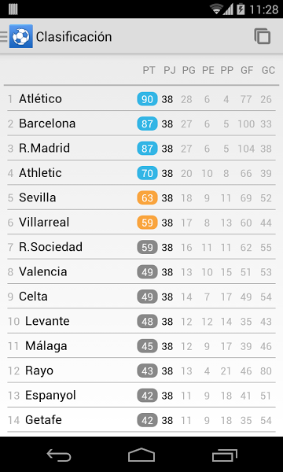Open the recent apps button
The image size is (283, 472).
(x=224, y=455)
